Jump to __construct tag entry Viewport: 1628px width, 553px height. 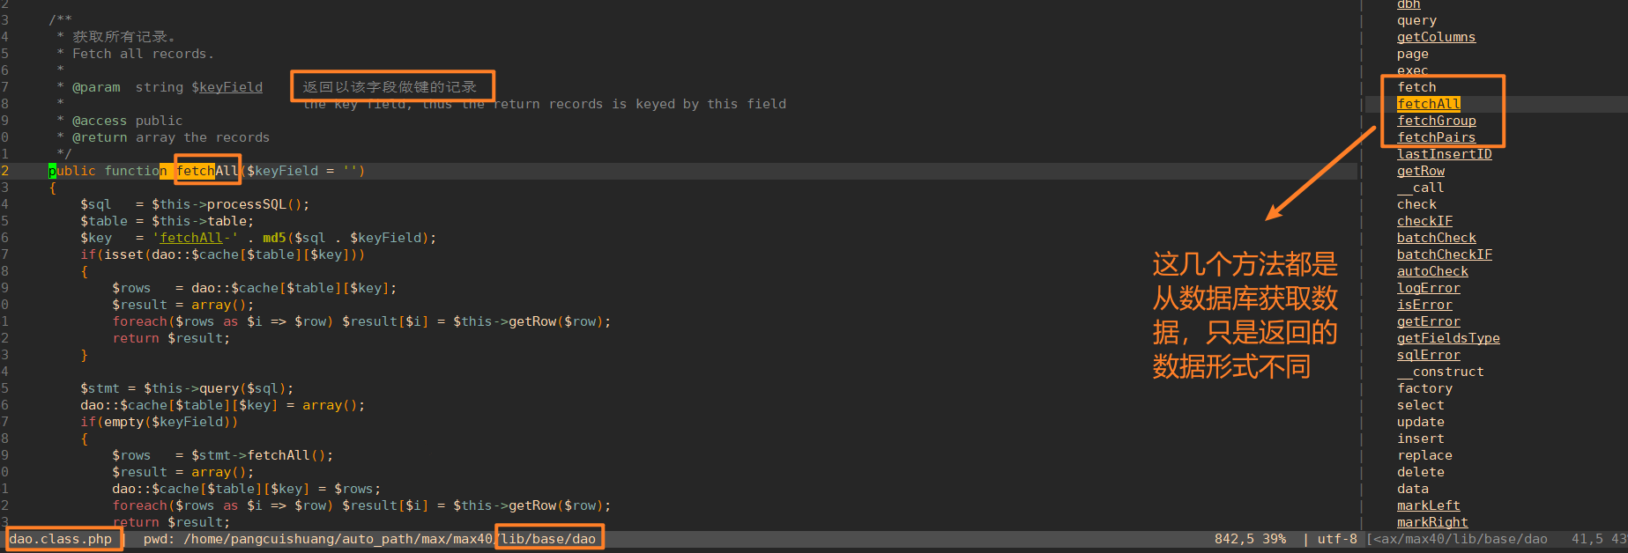pos(1440,372)
